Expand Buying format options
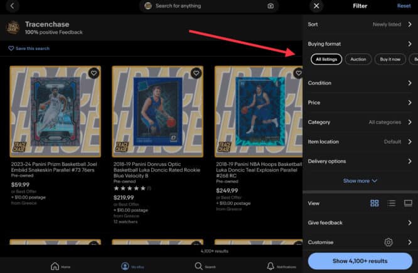The height and width of the screenshot is (273, 418). coord(360,44)
